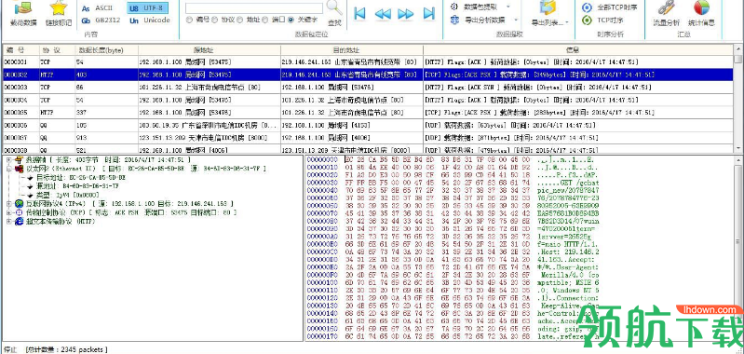The width and height of the screenshot is (744, 354).
Task: Expand the 数据帧 data frame node
Action: click(x=8, y=159)
